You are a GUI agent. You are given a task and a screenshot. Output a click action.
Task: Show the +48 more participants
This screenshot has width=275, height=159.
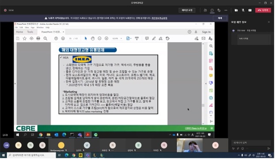pyautogui.click(x=7, y=145)
